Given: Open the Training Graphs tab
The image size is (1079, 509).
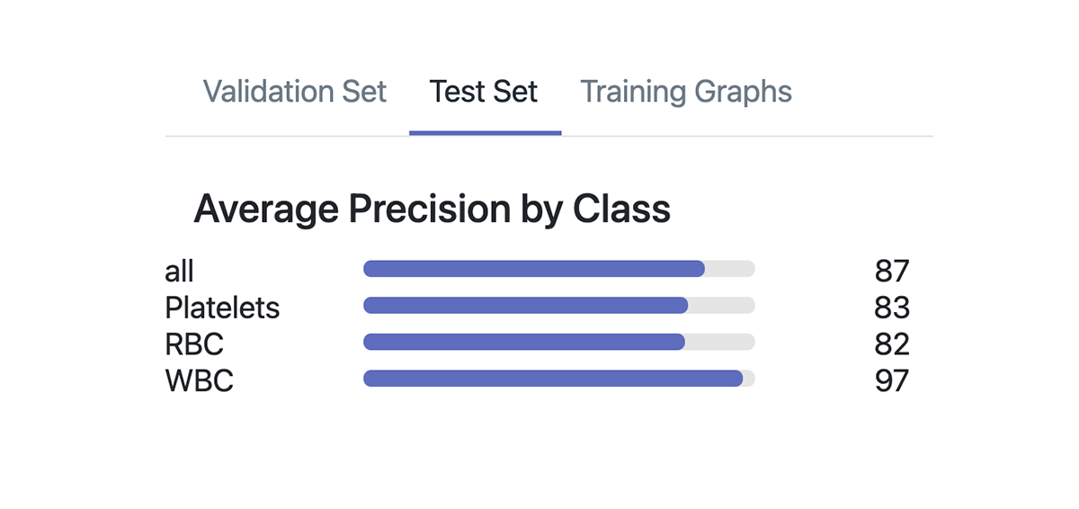Looking at the screenshot, I should [x=686, y=92].
